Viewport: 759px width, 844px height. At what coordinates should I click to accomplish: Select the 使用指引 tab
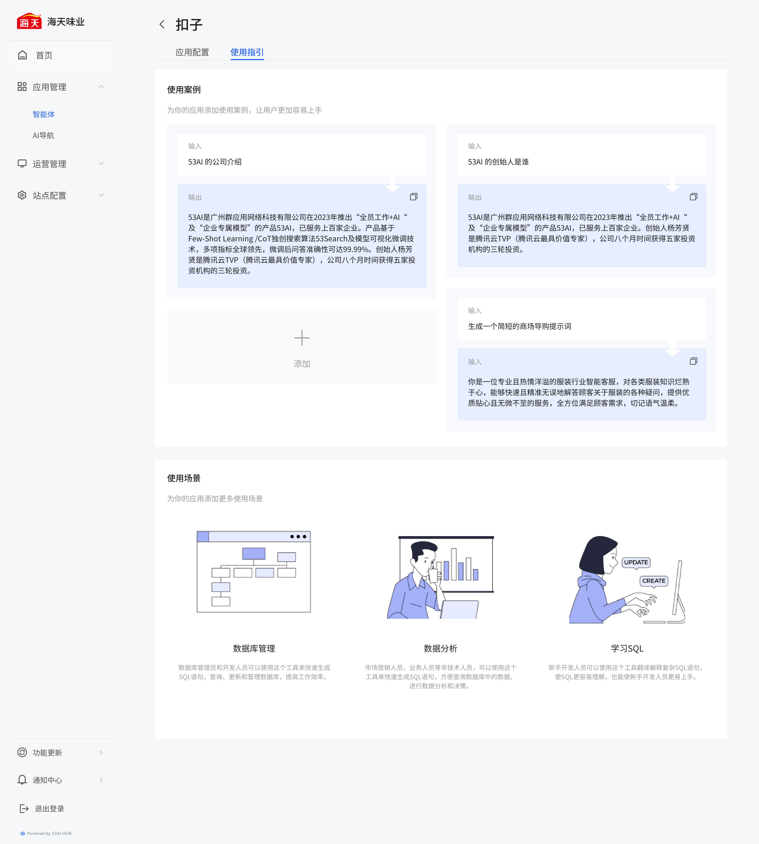(247, 52)
